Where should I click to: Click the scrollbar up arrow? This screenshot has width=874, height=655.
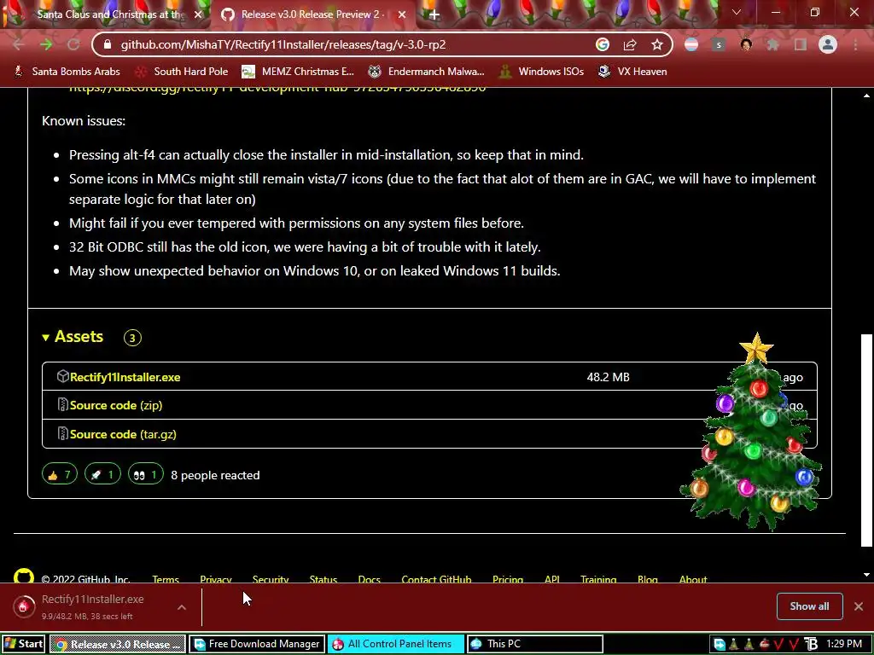pos(866,96)
